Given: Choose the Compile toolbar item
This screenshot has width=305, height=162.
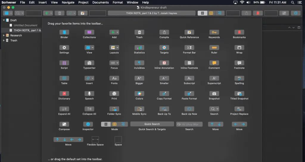Looking at the screenshot, I should coord(164,32).
